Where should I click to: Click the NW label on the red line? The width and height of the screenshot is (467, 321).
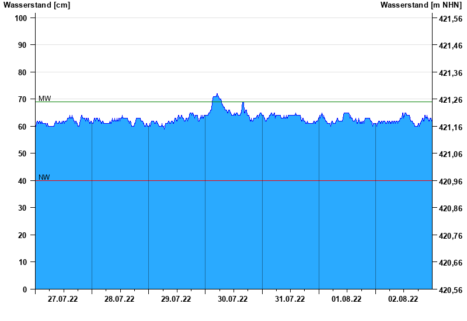[x=44, y=177]
